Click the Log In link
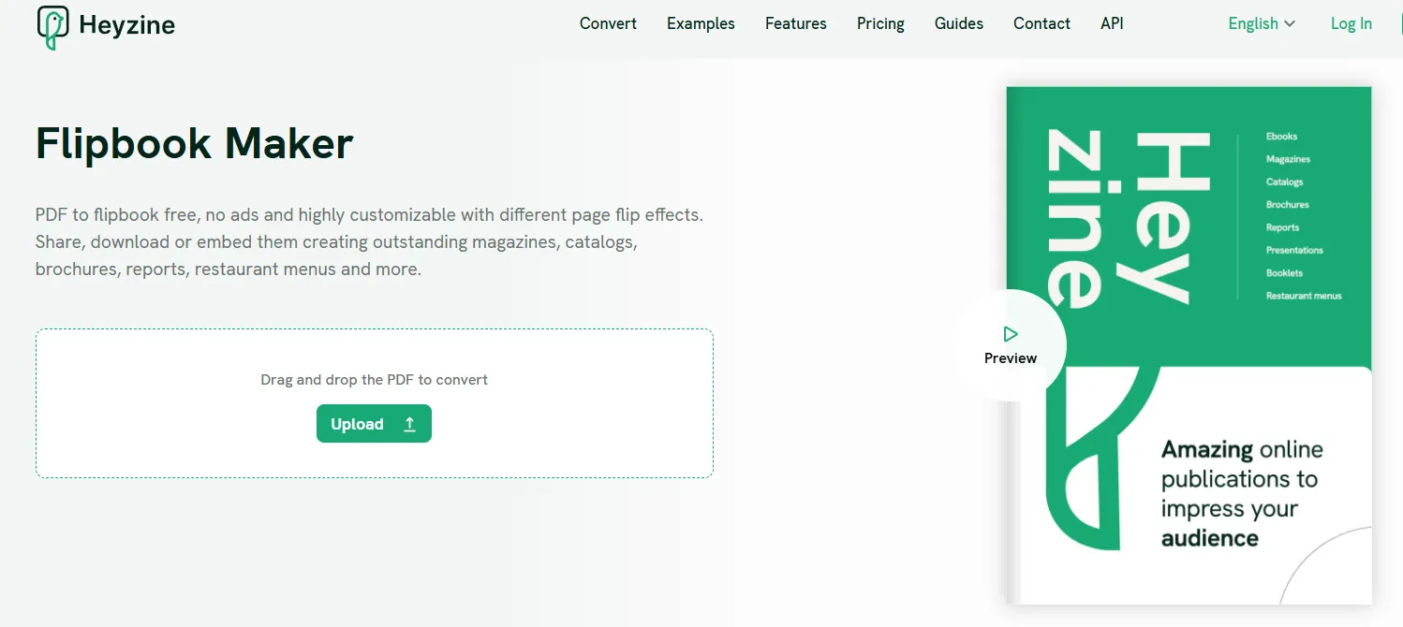 tap(1351, 24)
